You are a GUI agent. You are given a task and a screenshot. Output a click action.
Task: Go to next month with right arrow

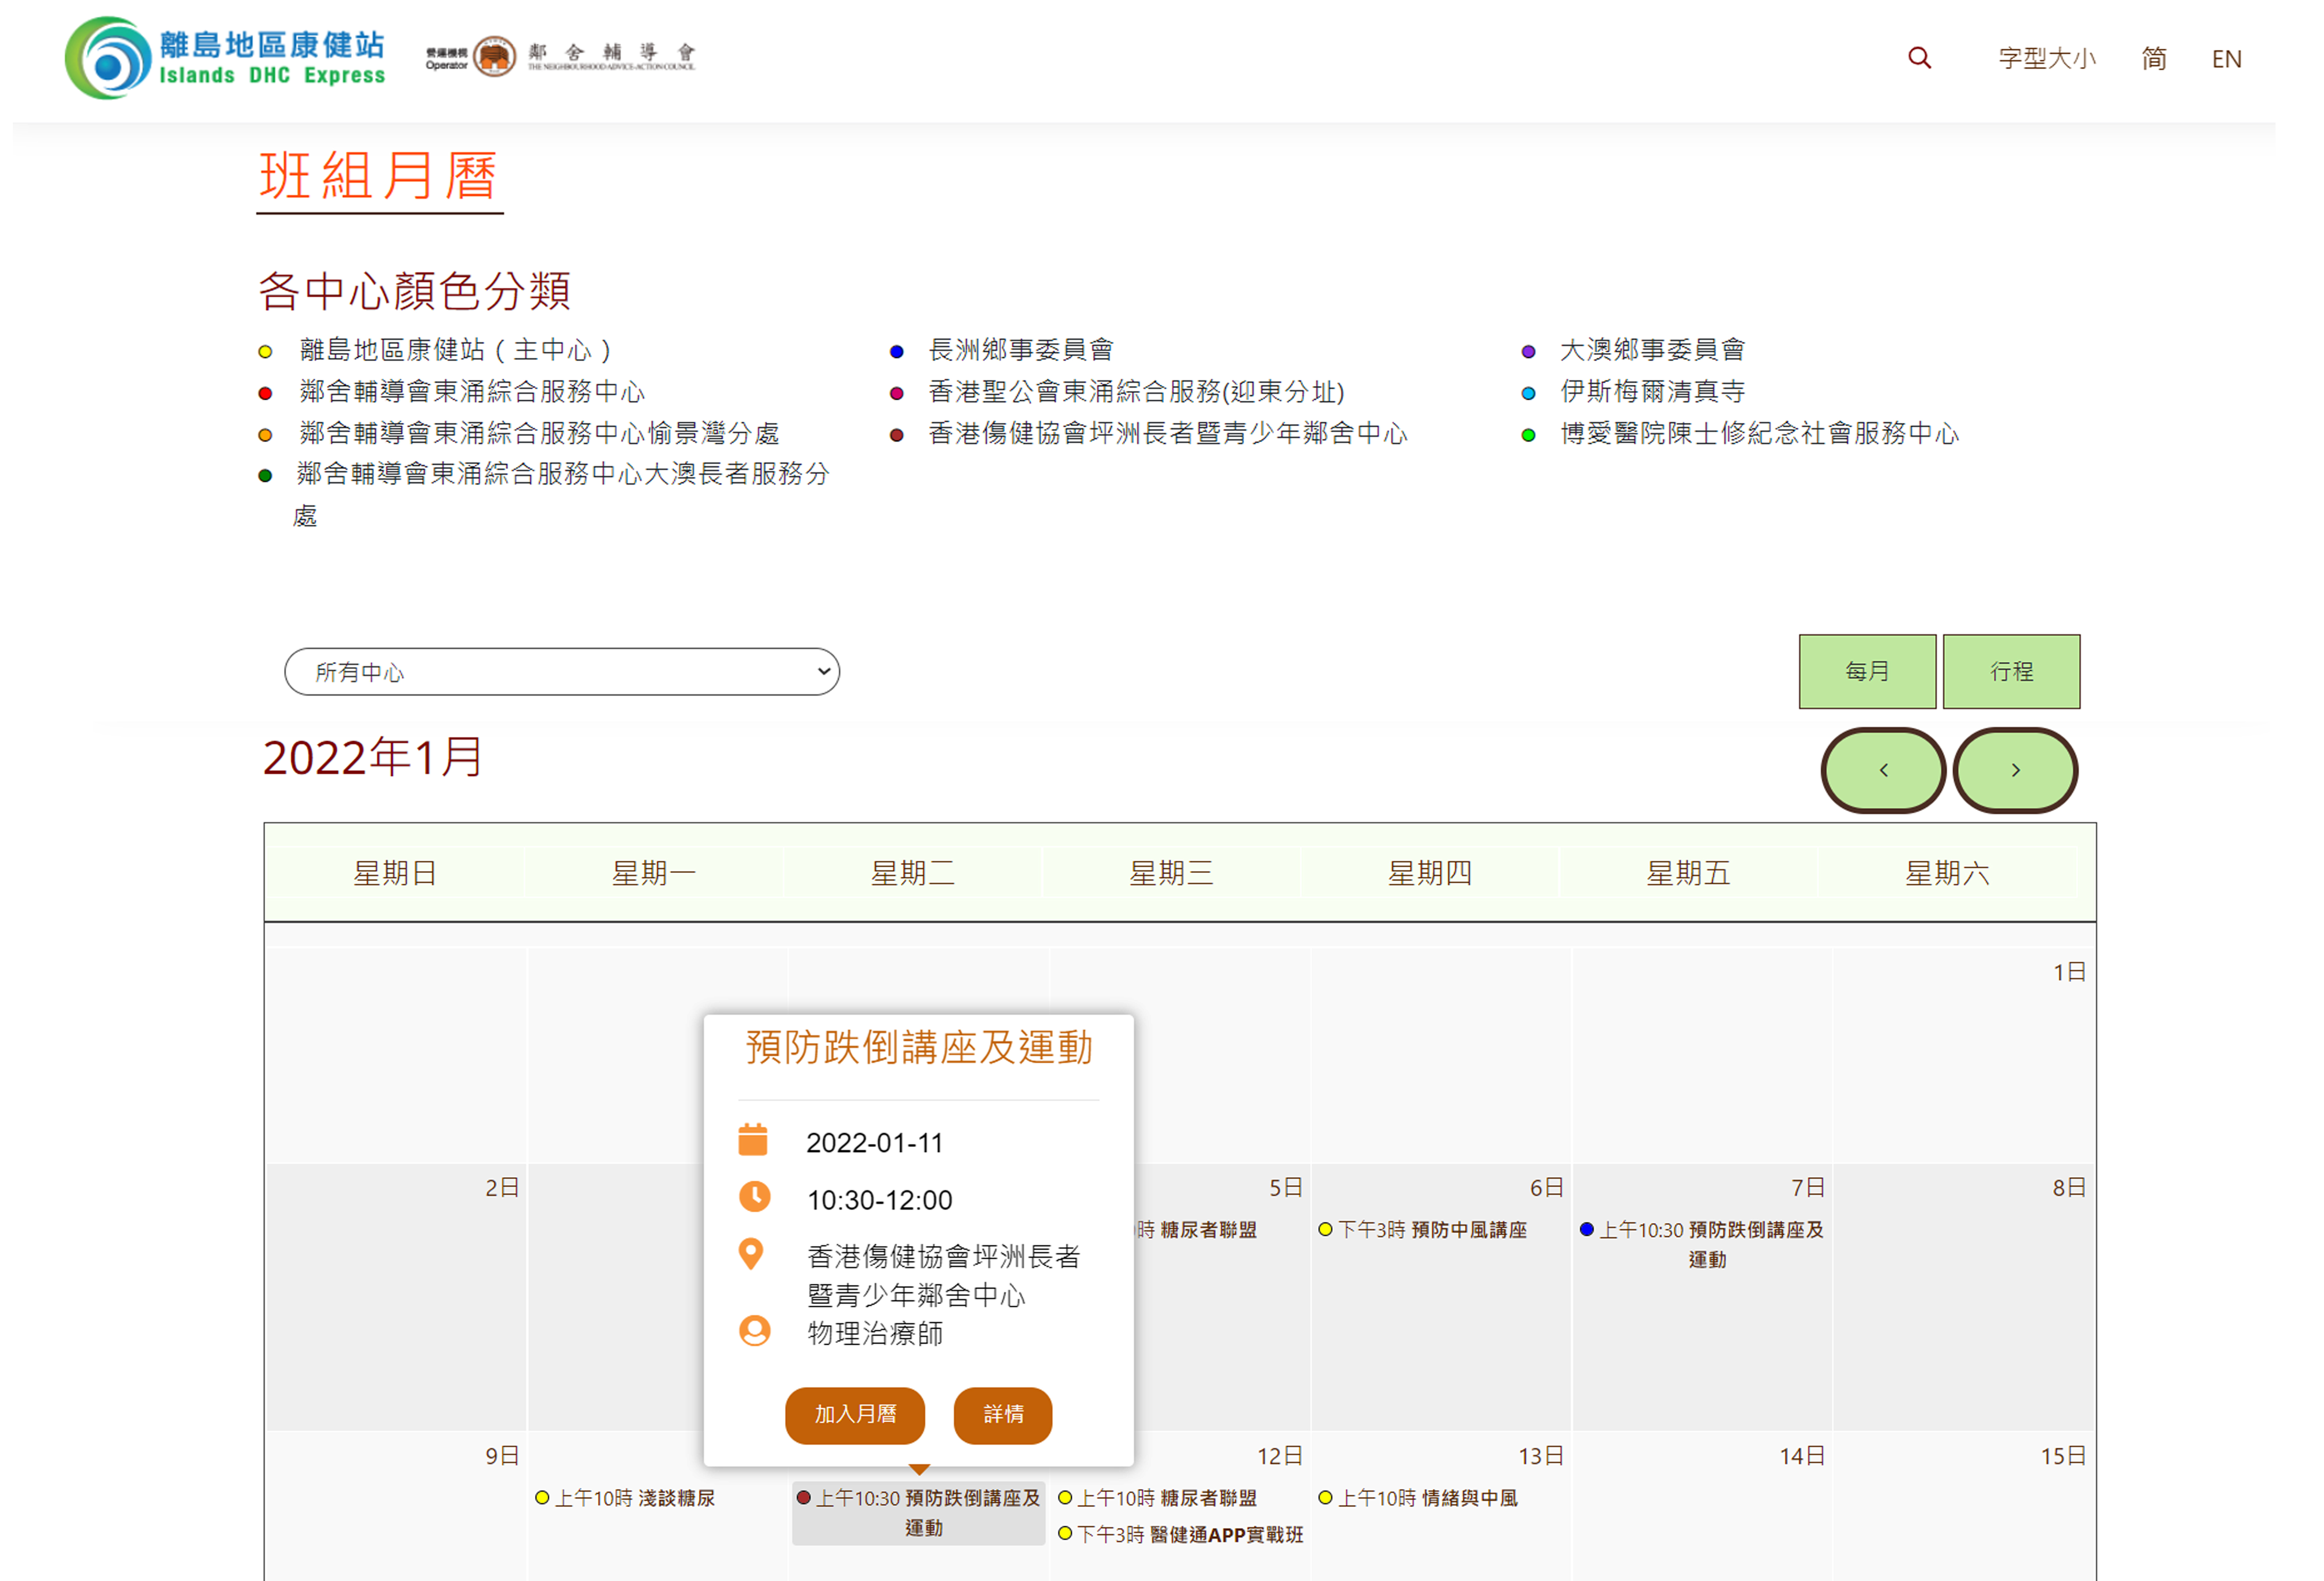[2015, 770]
